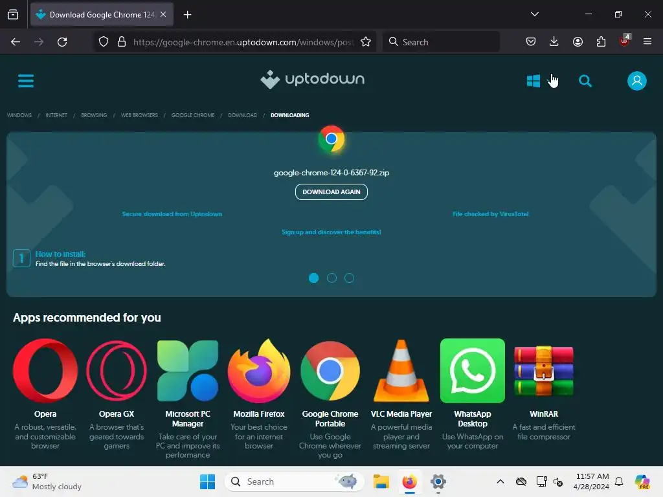Viewport: 663px width, 497px height.
Task: Click the taskbar Search box
Action: 295,481
